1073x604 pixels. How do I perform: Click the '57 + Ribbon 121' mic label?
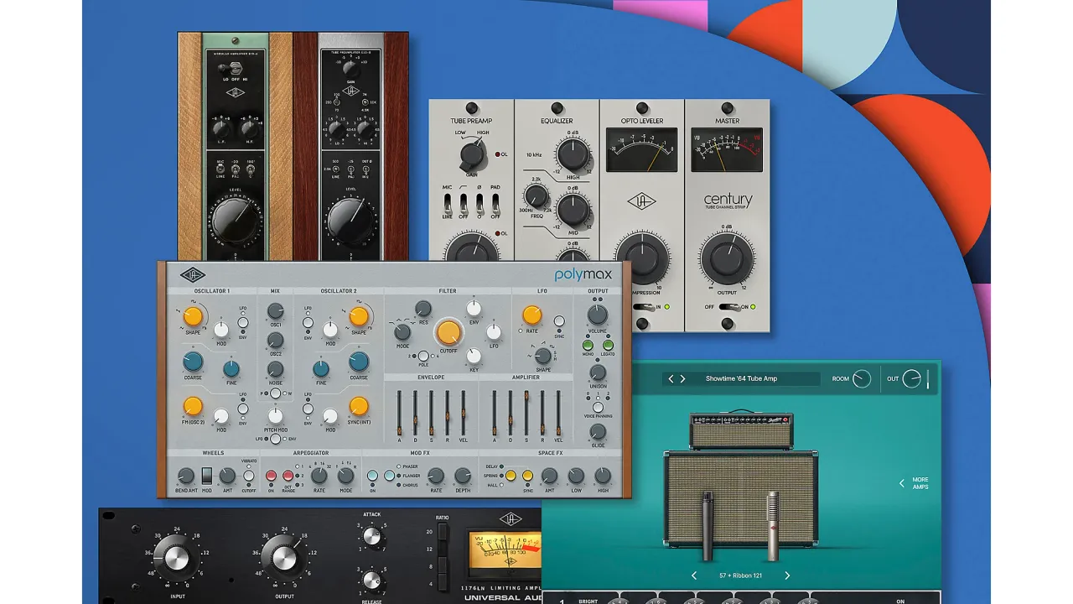[x=740, y=576]
